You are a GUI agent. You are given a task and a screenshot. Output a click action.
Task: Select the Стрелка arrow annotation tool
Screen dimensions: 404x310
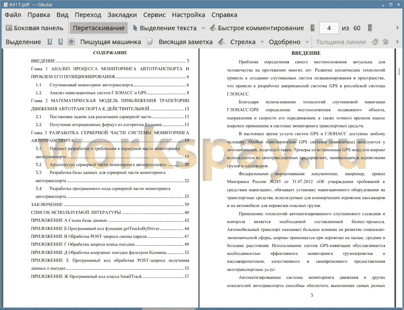243,42
